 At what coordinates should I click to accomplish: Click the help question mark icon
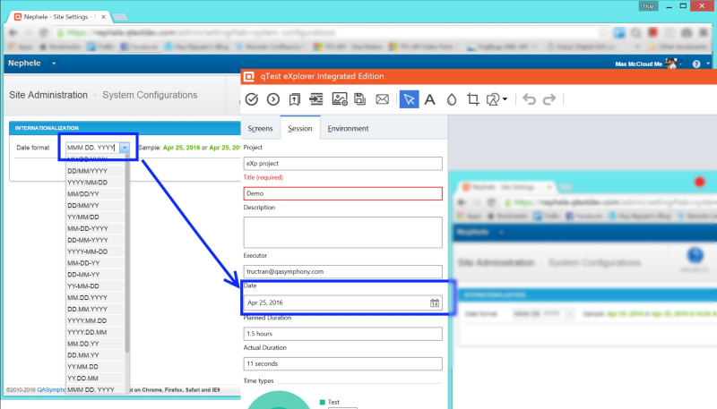(x=696, y=64)
